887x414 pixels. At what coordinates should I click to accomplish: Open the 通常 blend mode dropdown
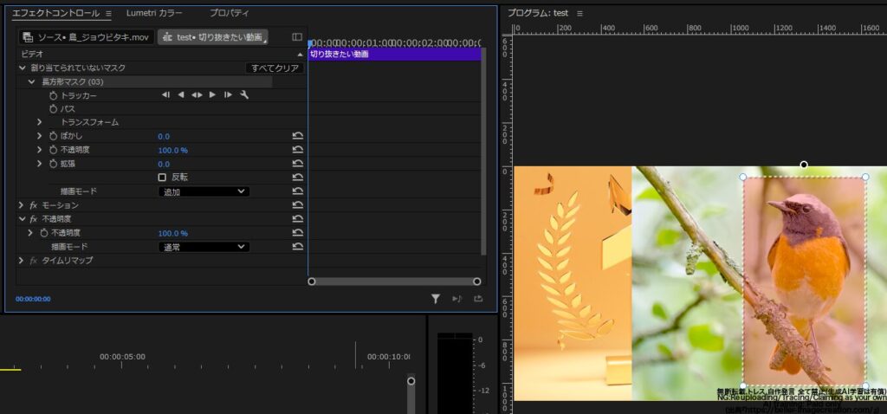pos(204,247)
